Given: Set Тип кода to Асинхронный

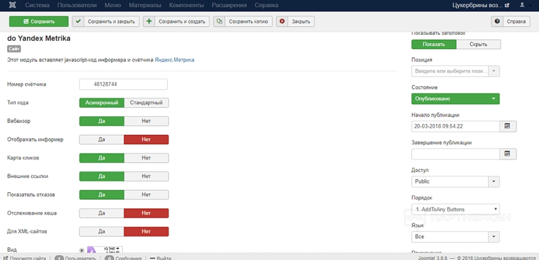Looking at the screenshot, I should 102,103.
